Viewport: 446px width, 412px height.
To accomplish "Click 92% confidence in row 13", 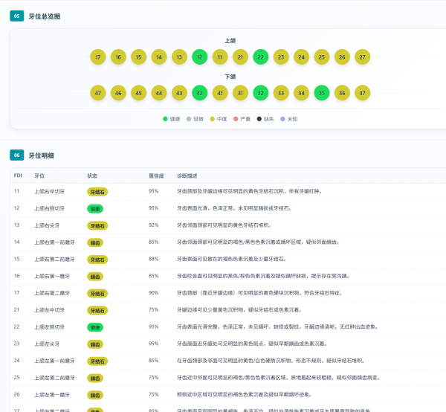I will [x=153, y=225].
